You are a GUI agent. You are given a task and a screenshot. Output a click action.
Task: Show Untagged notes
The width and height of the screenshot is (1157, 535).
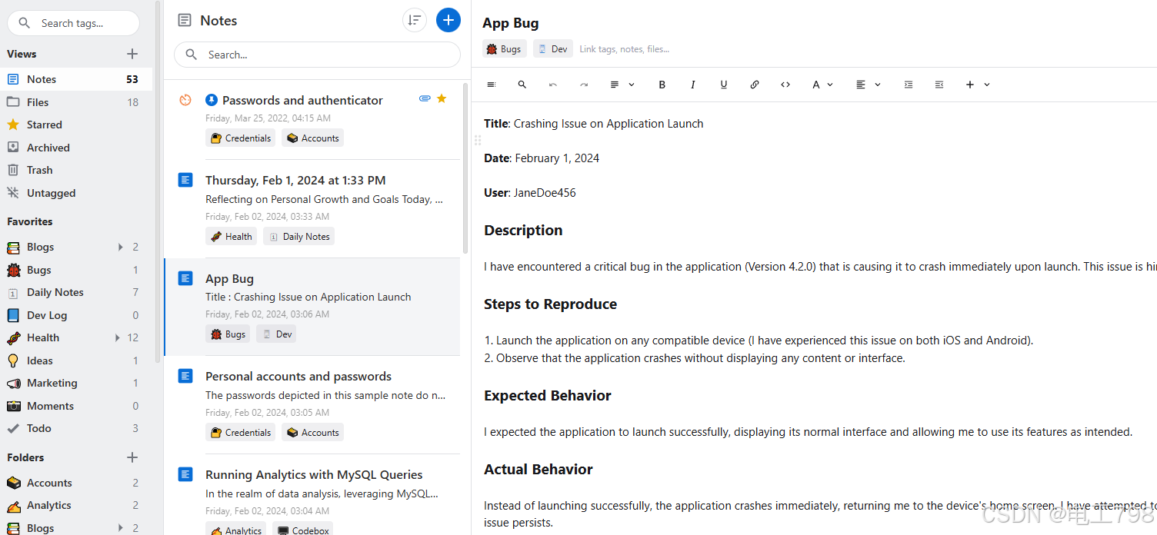(77, 193)
